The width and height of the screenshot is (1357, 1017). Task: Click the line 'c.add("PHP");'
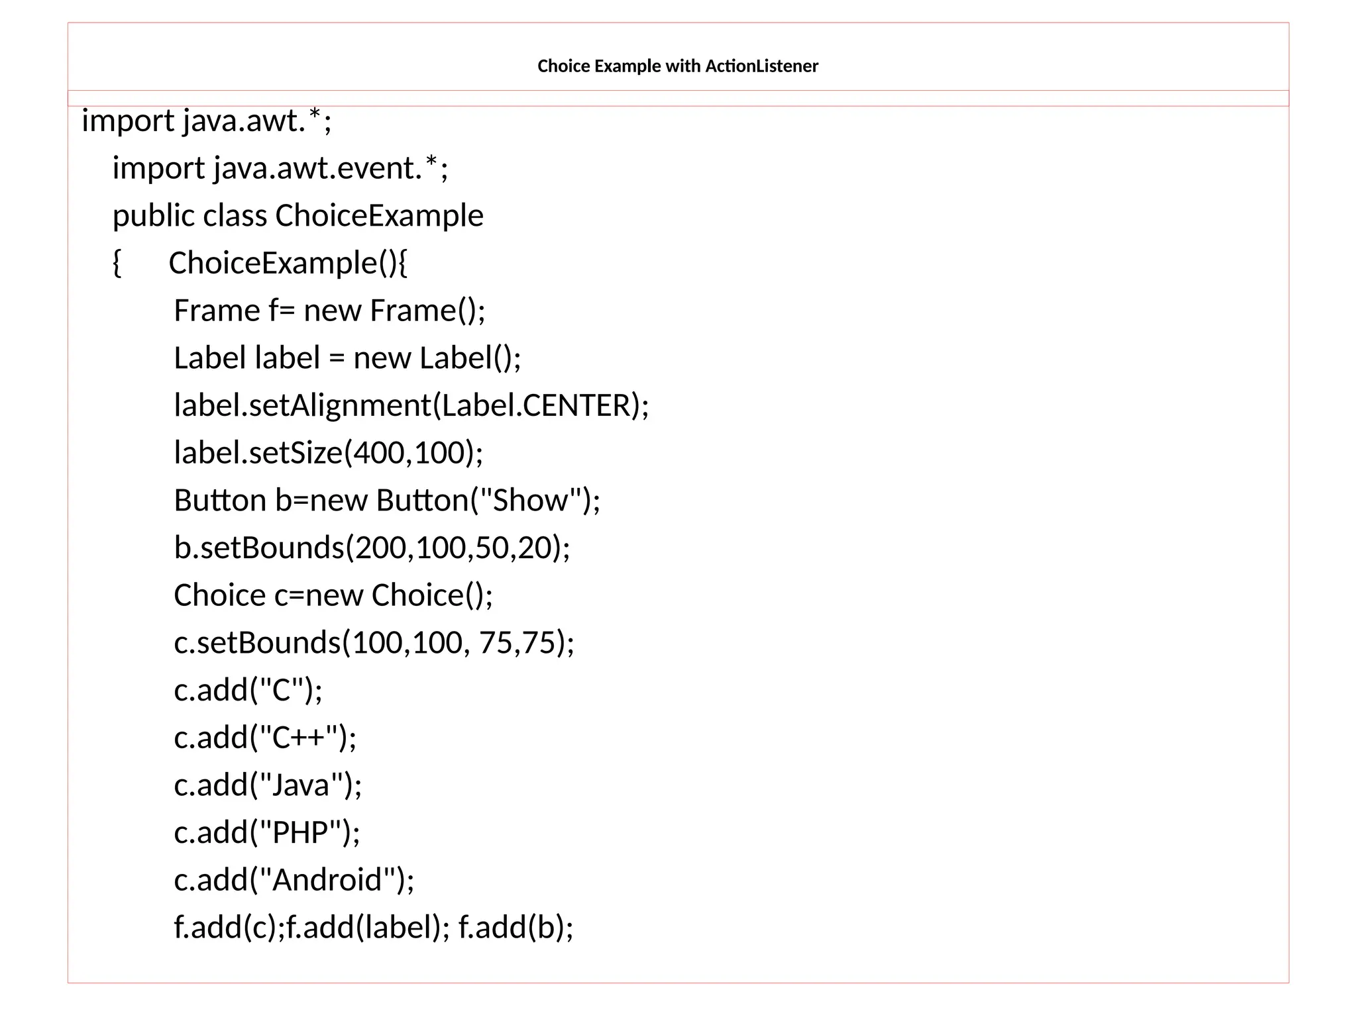pos(267,832)
